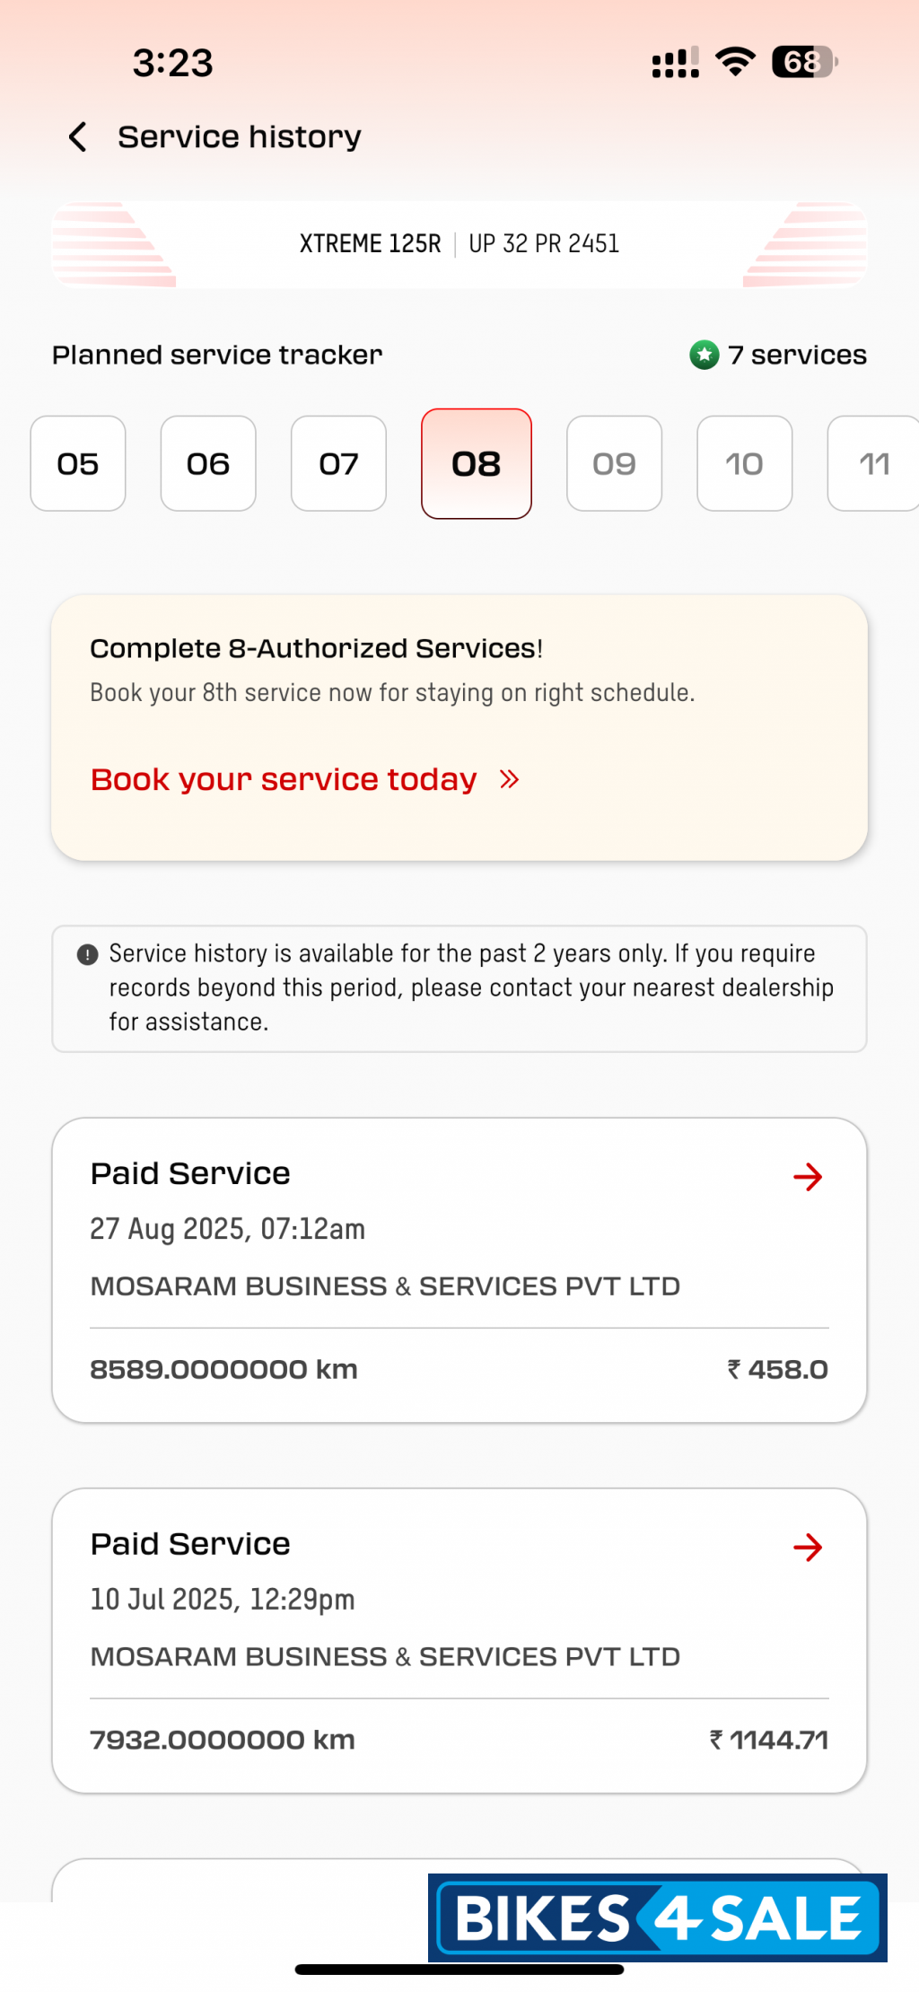
Task: Select service number 05 in tracker
Action: (78, 464)
